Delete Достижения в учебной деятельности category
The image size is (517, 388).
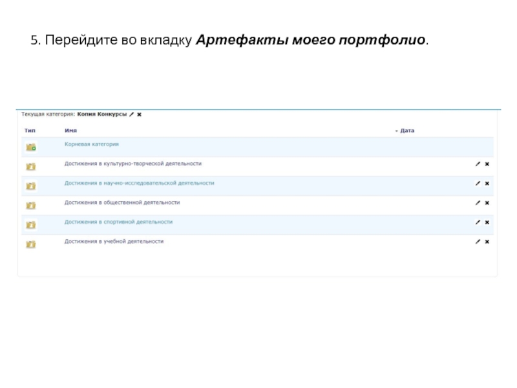(487, 242)
